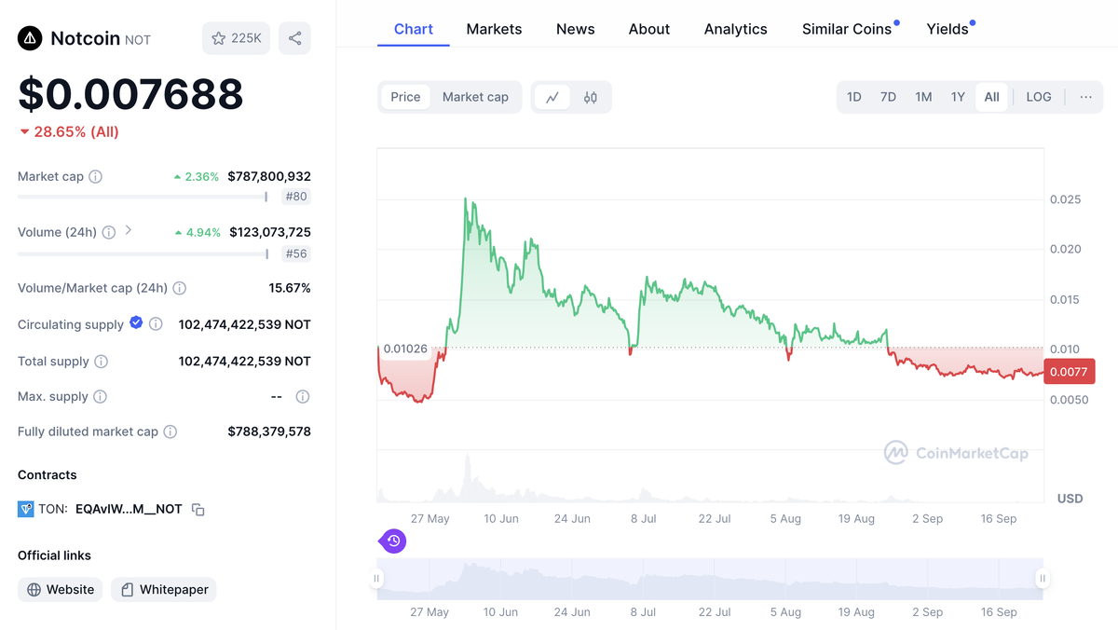Viewport: 1118px width, 630px height.
Task: Click the Market cap info icon
Action: [95, 176]
